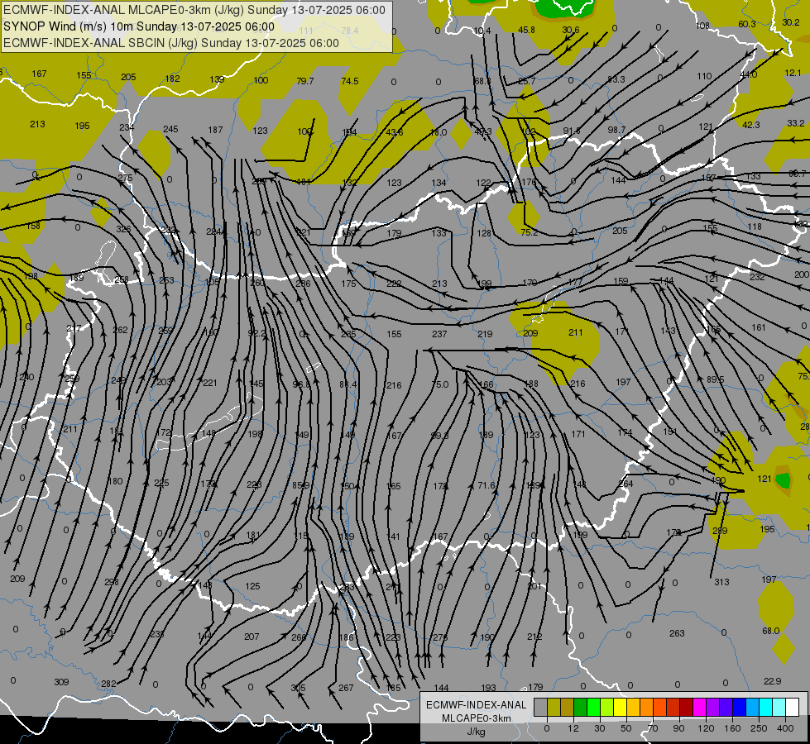Click the MLCAPE0-3km header line
The image size is (810, 744).
tap(194, 10)
